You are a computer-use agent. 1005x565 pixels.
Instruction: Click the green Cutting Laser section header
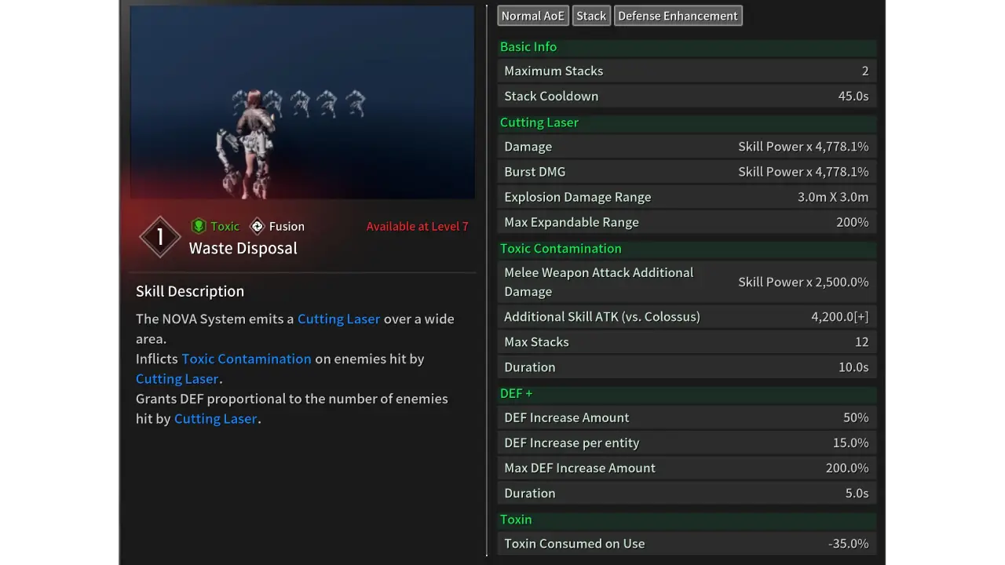[539, 122]
